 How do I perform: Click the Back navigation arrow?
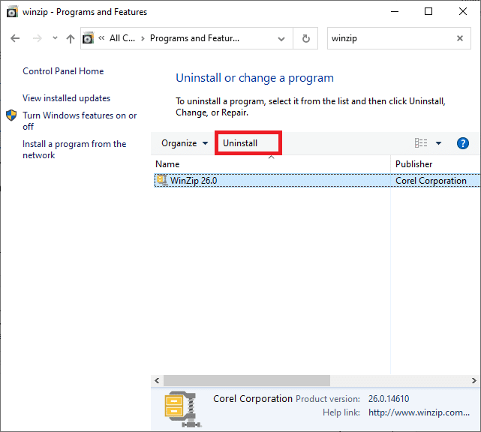pos(15,39)
